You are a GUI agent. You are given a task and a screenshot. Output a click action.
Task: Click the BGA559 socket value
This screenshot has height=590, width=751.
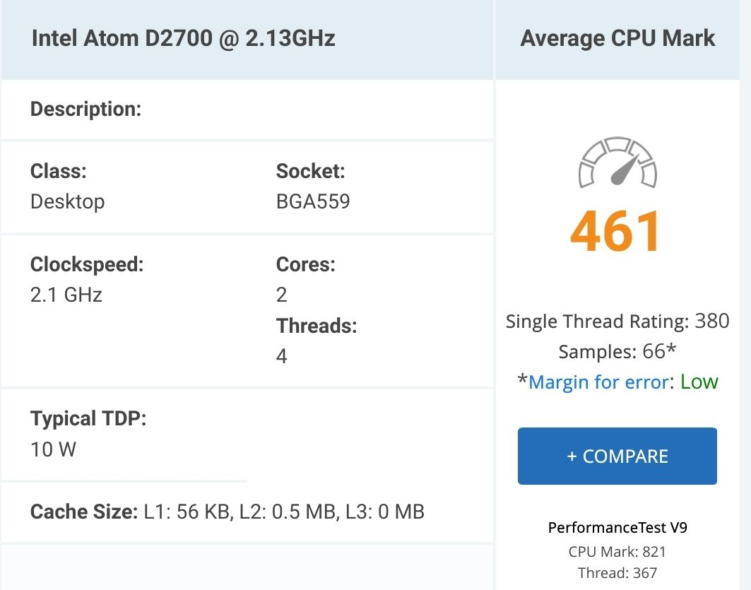313,201
